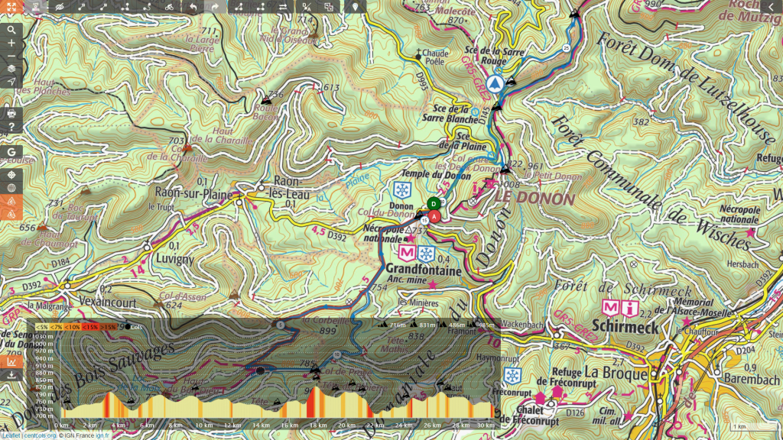This screenshot has height=440, width=783.
Task: Select cycling routing mode in toolbar
Action: (168, 8)
